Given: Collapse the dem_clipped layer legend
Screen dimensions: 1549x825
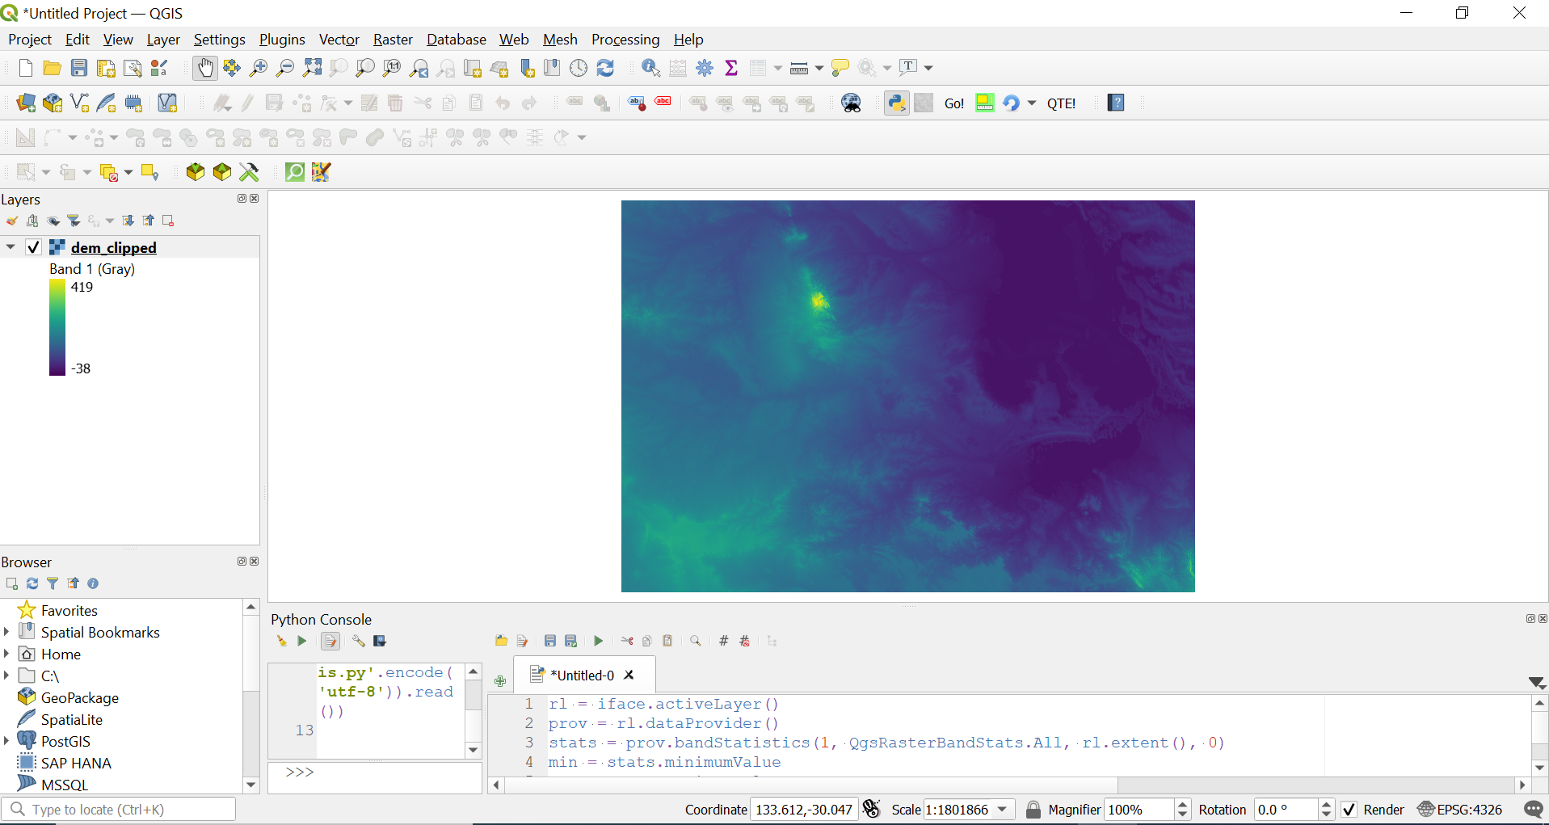Looking at the screenshot, I should (x=11, y=247).
